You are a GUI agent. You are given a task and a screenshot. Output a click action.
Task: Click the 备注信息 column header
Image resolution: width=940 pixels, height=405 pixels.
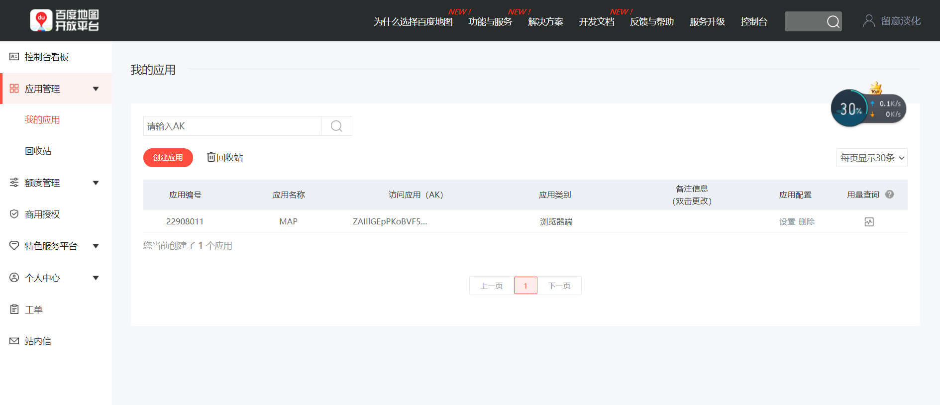coord(692,195)
